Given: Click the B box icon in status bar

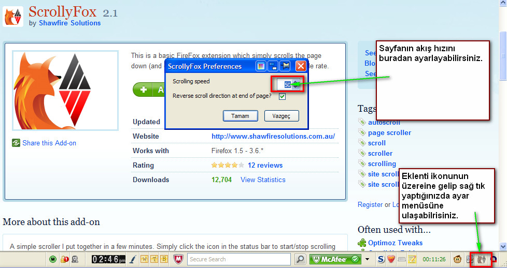Looking at the screenshot, I should [164, 259].
